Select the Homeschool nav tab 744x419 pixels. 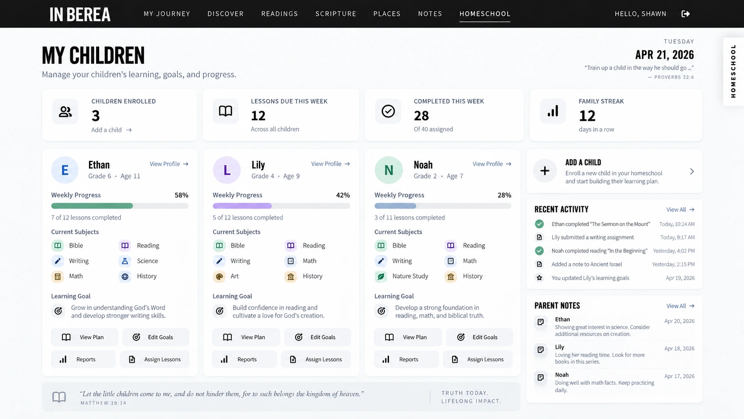485,14
